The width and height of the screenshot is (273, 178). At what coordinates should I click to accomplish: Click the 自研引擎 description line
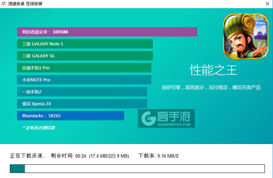[211, 87]
